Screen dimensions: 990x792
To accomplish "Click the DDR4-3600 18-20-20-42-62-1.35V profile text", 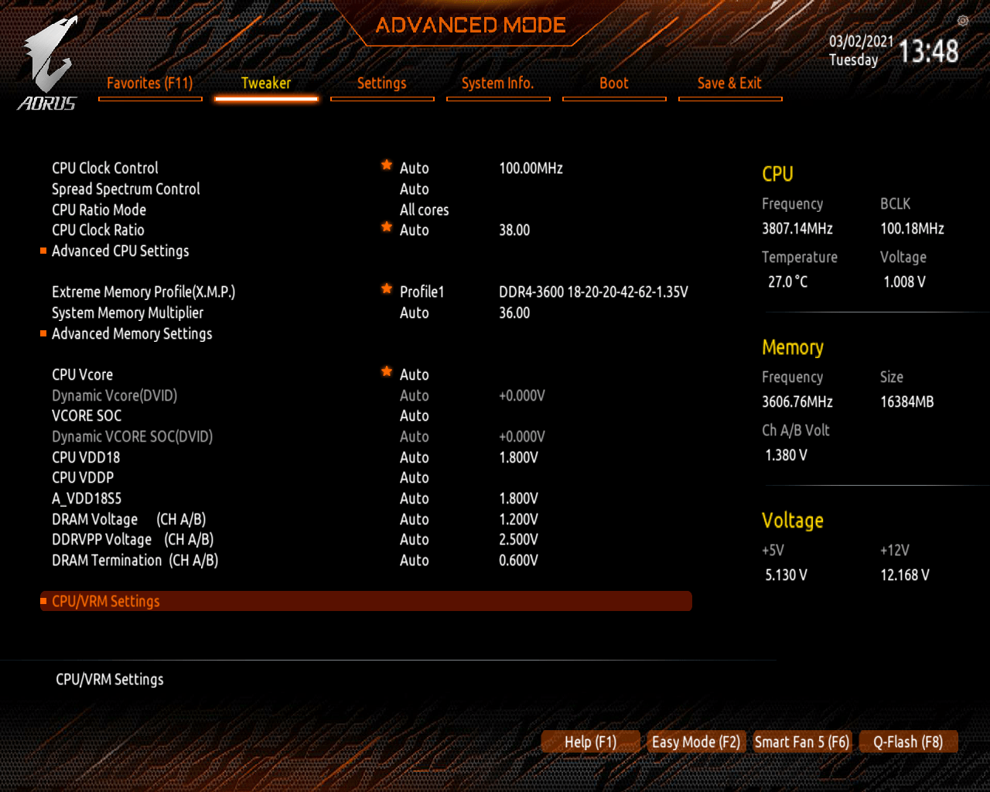I will 594,292.
